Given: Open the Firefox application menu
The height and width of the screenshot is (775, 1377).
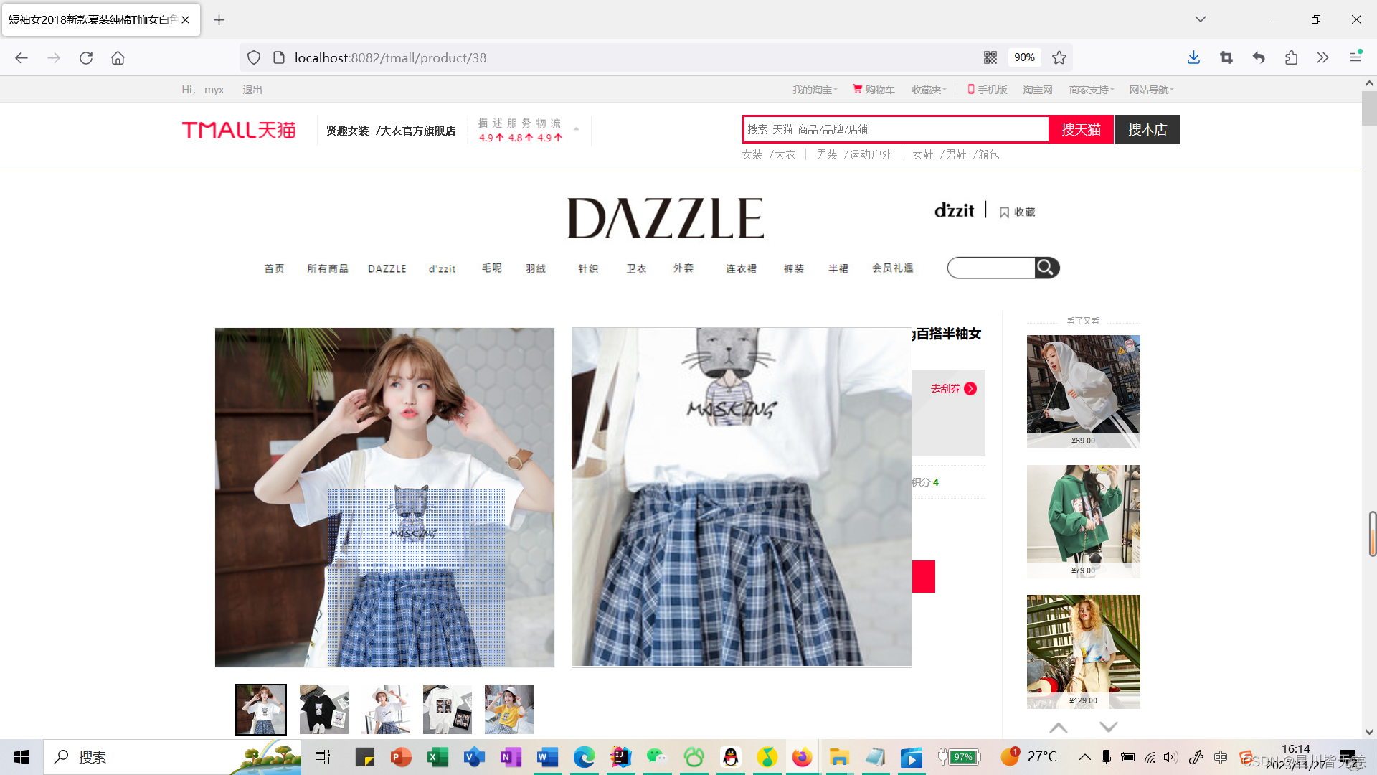Looking at the screenshot, I should point(1355,57).
